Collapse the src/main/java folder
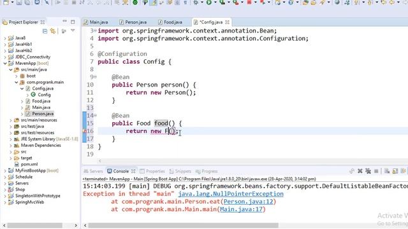This screenshot has height=229, width=408. 11,69
